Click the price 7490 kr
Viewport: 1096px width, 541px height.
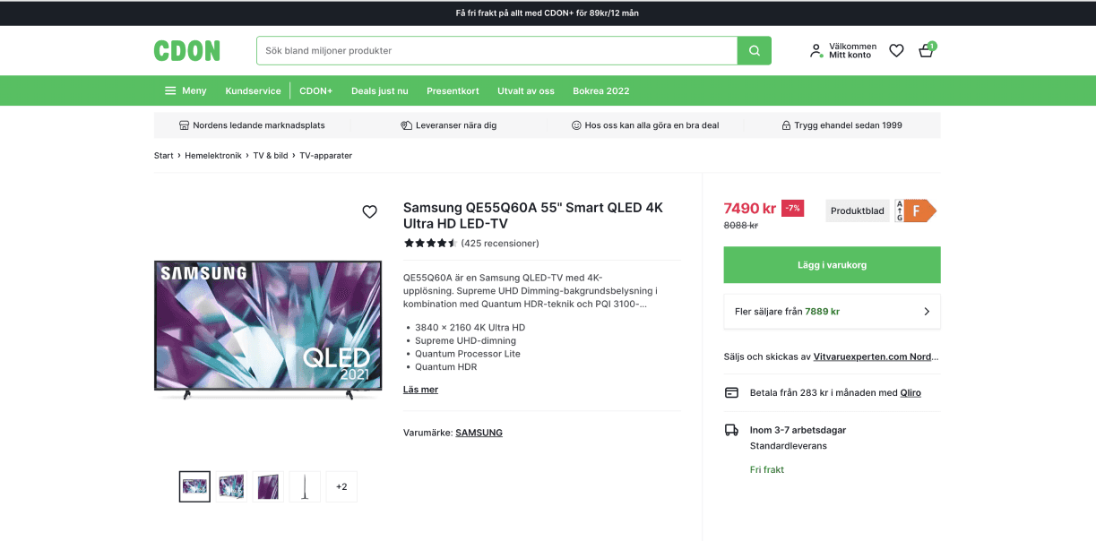tap(750, 209)
